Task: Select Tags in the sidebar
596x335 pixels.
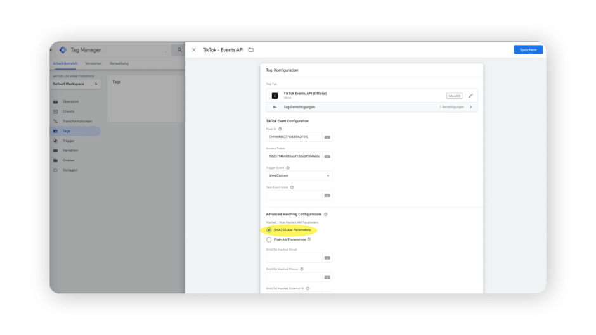Action: [75, 131]
